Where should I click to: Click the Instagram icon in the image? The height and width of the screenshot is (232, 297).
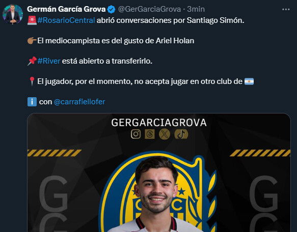[x=136, y=134]
